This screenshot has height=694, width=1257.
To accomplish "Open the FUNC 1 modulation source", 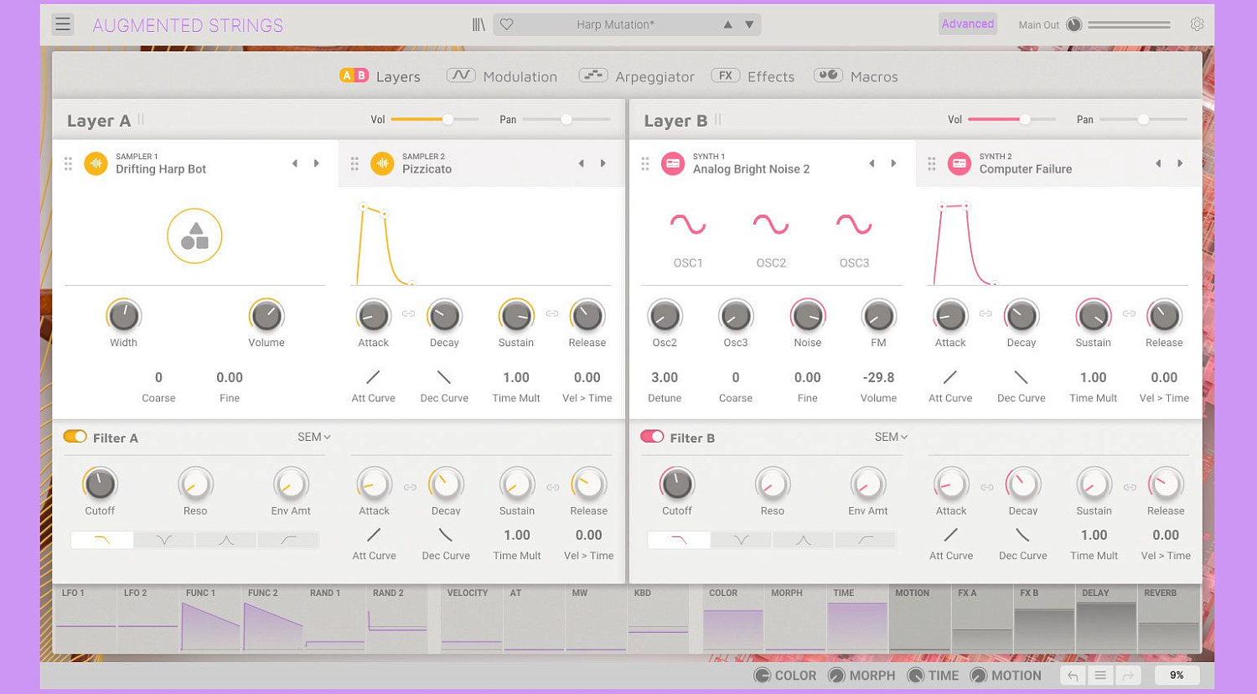I will pyautogui.click(x=211, y=619).
